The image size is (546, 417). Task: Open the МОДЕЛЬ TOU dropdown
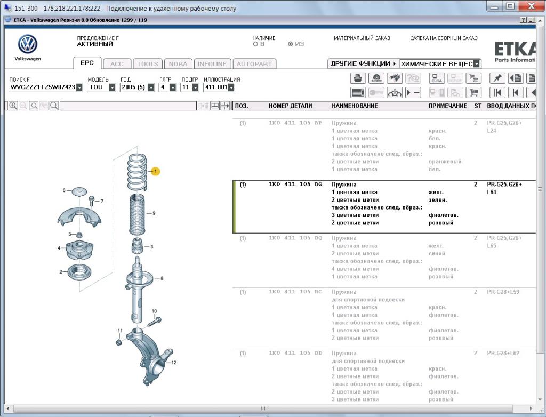[112, 87]
